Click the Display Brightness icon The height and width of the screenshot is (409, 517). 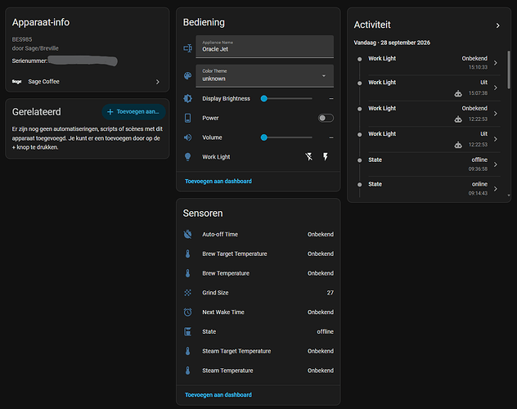[x=187, y=98]
